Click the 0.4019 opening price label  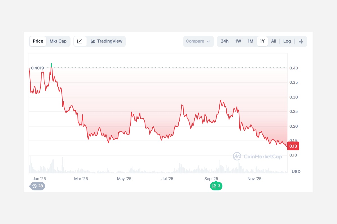click(x=37, y=68)
